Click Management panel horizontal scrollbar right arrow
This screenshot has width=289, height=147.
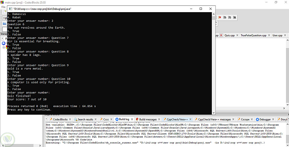point(40,146)
